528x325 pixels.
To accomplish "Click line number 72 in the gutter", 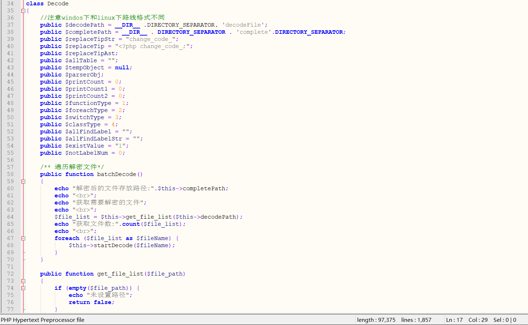I will coord(10,274).
